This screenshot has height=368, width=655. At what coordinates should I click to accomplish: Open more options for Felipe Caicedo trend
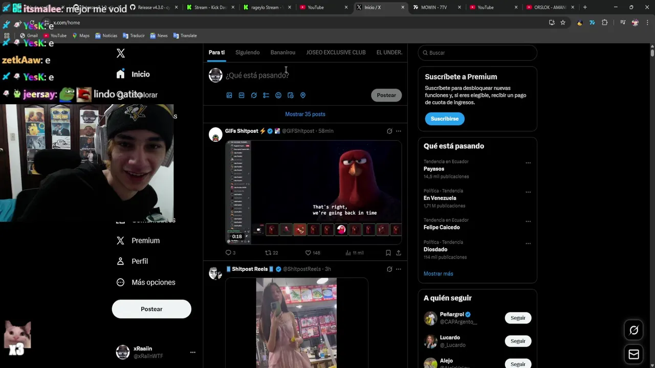528,221
